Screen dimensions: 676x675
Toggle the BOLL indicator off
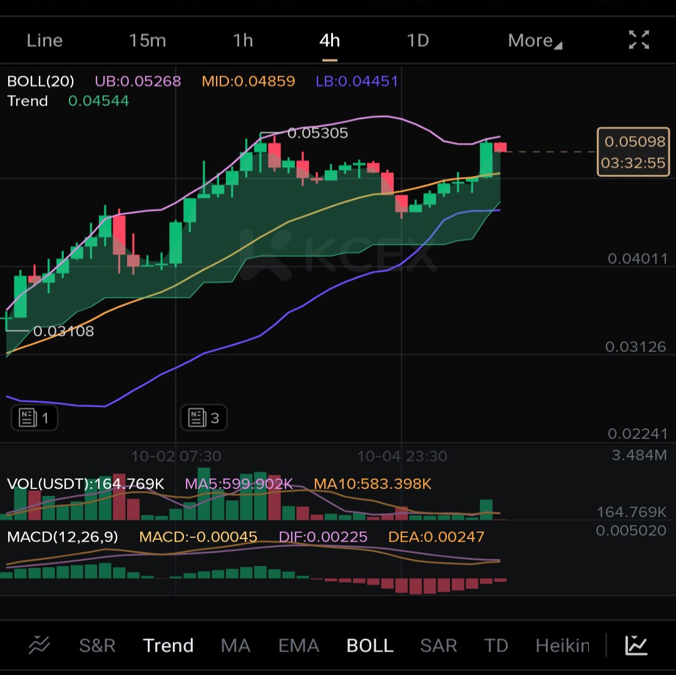coord(370,646)
